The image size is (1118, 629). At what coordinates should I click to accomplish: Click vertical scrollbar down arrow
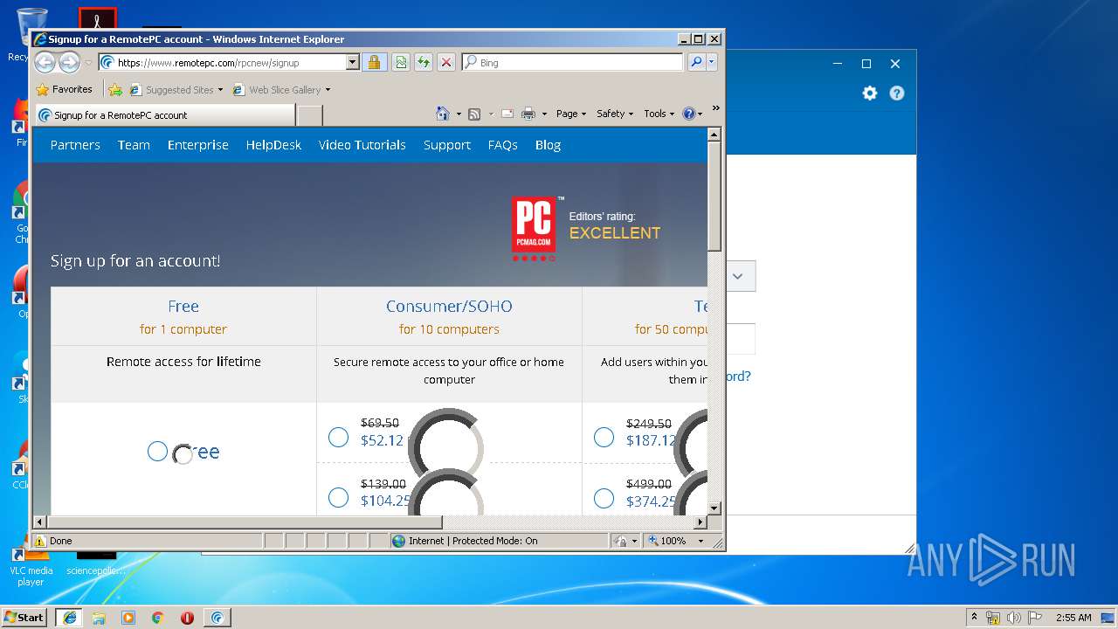click(x=714, y=508)
